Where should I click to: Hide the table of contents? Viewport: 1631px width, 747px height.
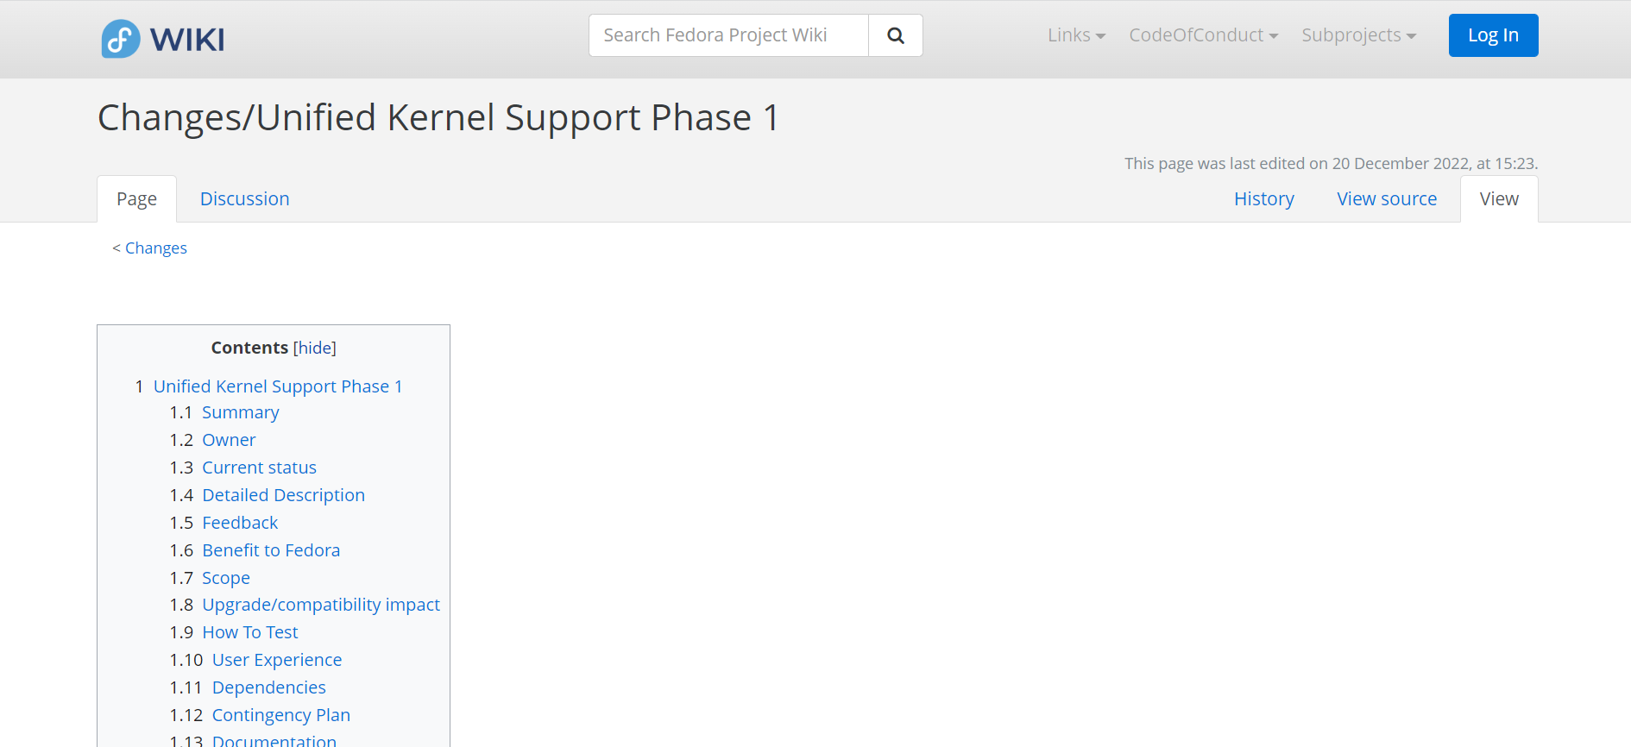pyautogui.click(x=314, y=348)
